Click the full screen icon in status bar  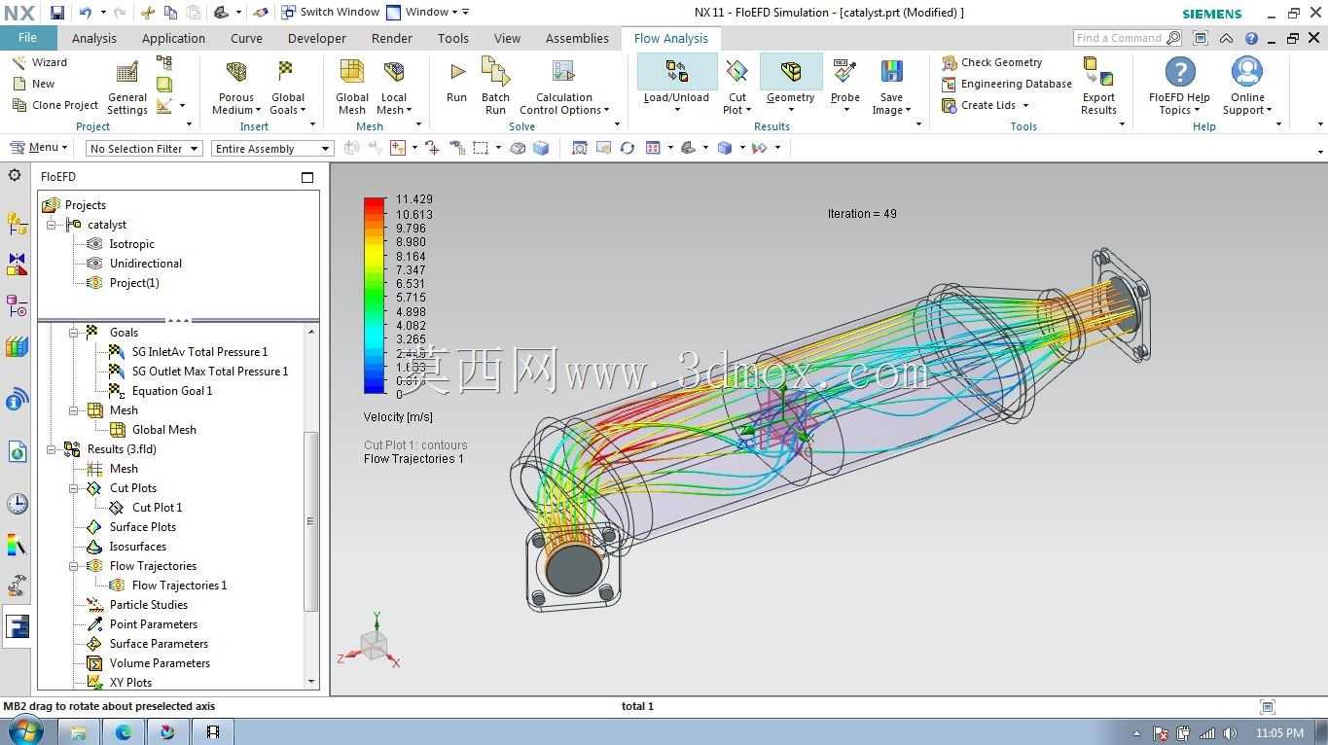pyautogui.click(x=1267, y=707)
